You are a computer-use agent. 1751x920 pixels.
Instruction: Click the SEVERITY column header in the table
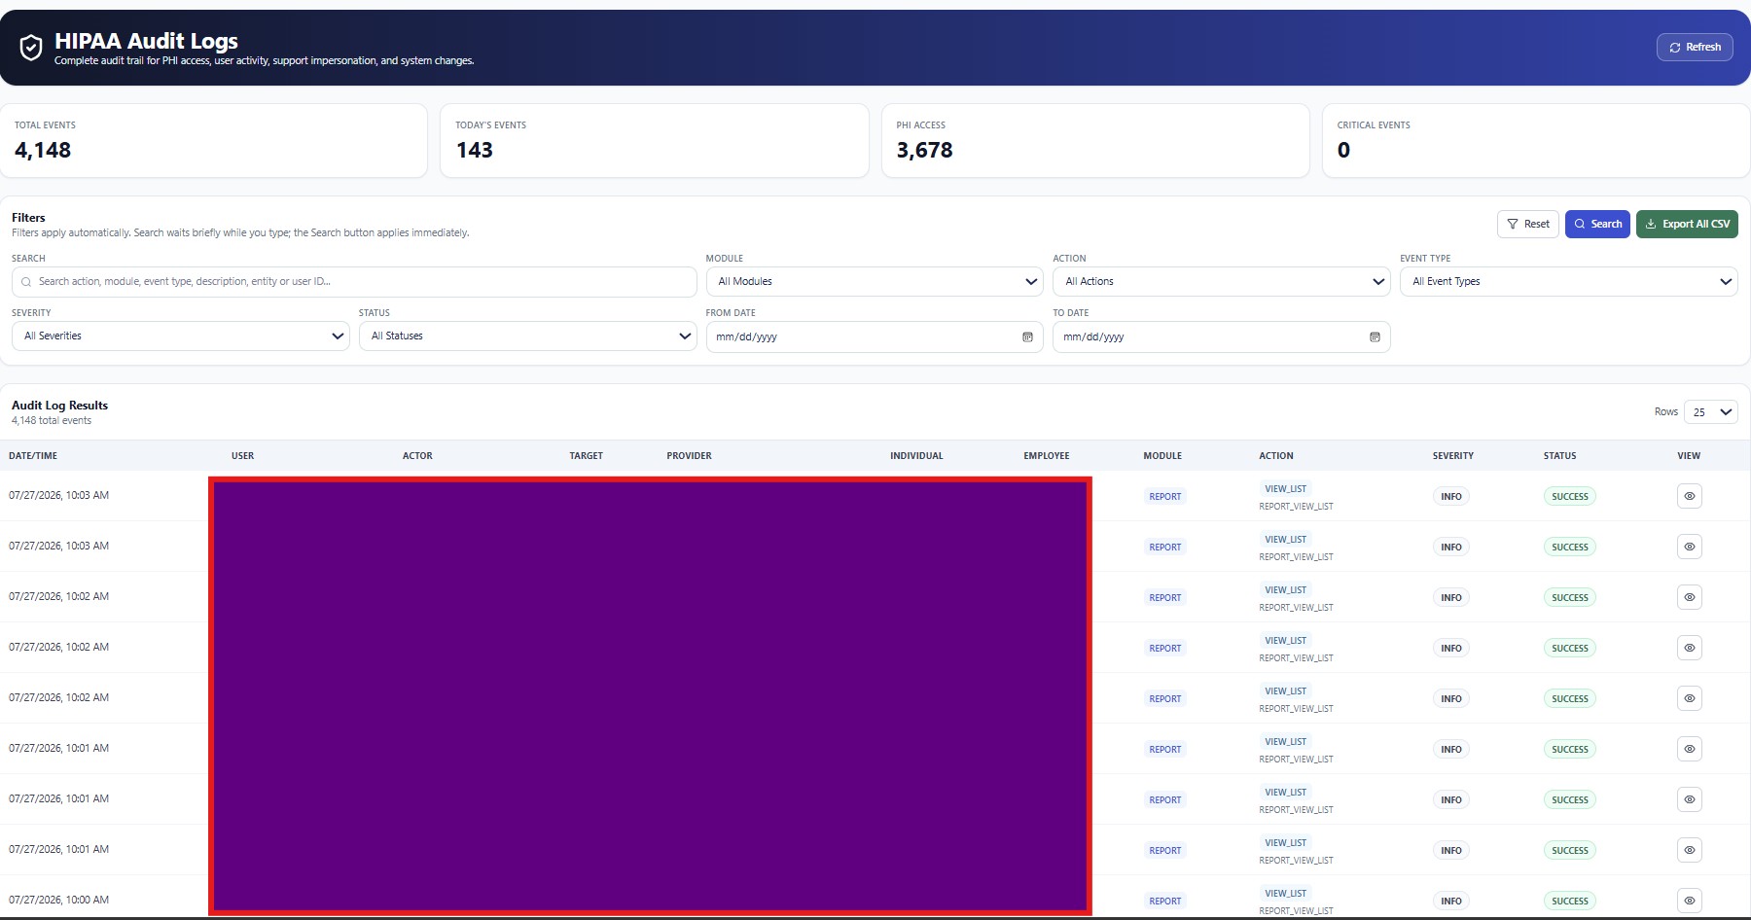point(1452,455)
